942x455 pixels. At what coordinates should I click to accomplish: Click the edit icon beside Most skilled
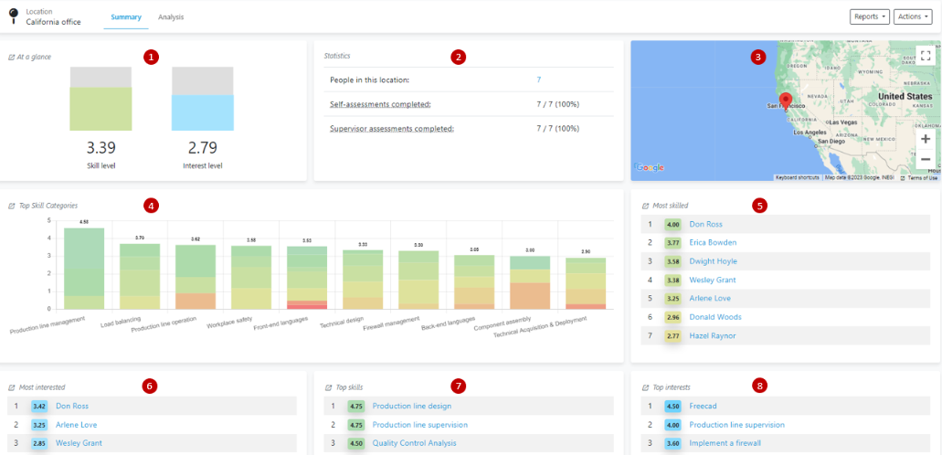[645, 206]
